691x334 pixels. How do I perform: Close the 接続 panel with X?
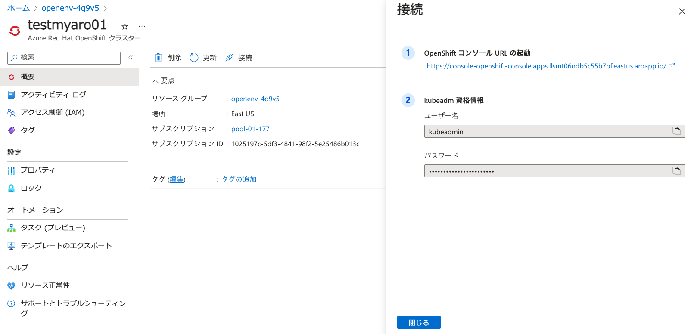pyautogui.click(x=682, y=12)
